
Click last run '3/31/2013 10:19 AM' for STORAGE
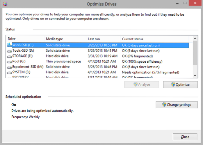click(103, 56)
